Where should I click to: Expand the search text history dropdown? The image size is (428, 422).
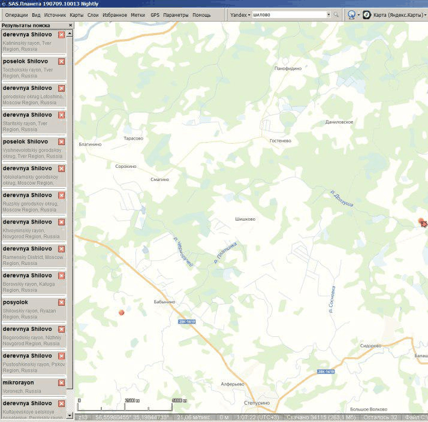(x=328, y=14)
